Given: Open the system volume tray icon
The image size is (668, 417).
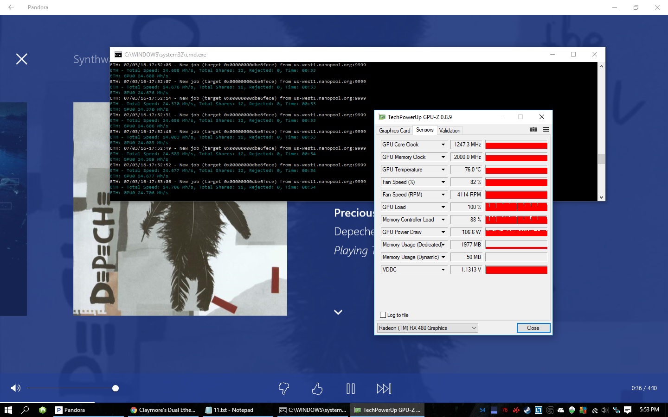Looking at the screenshot, I should [x=605, y=410].
